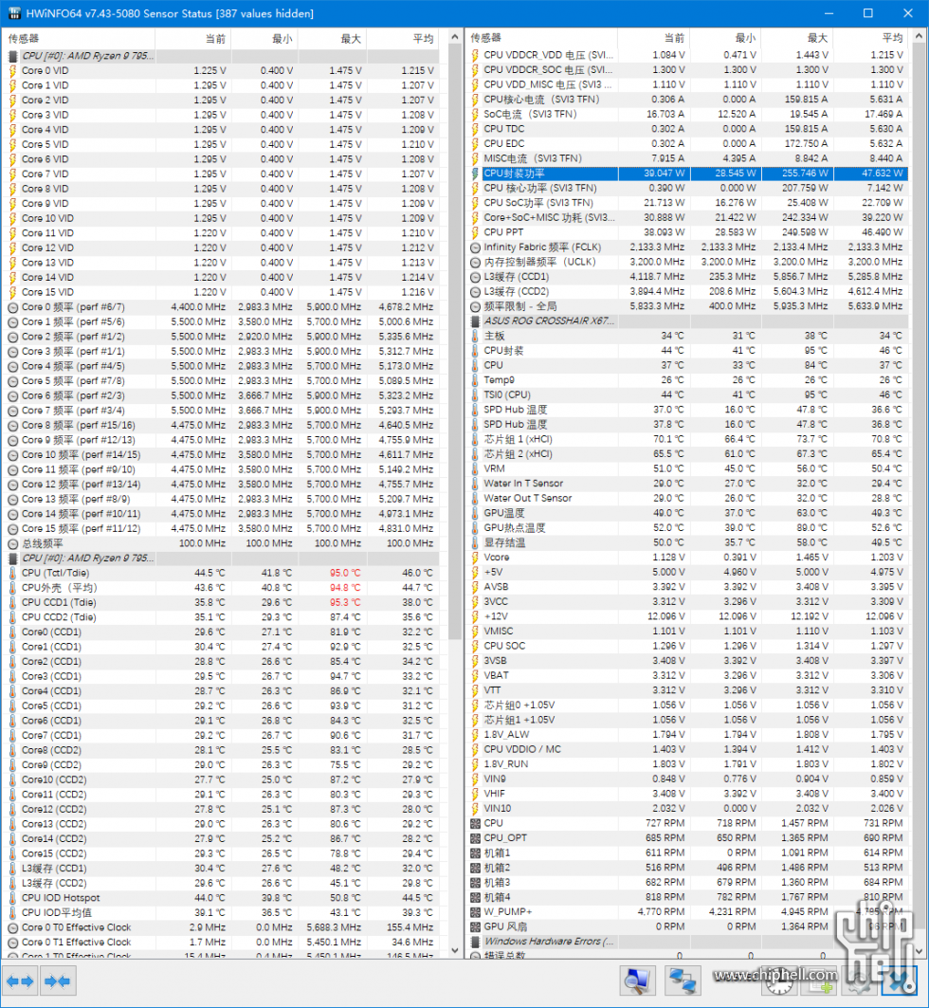Select the CPU SoC功率 (SVI3 TFN) row
Screen dimensions: 929x1008
687,203
